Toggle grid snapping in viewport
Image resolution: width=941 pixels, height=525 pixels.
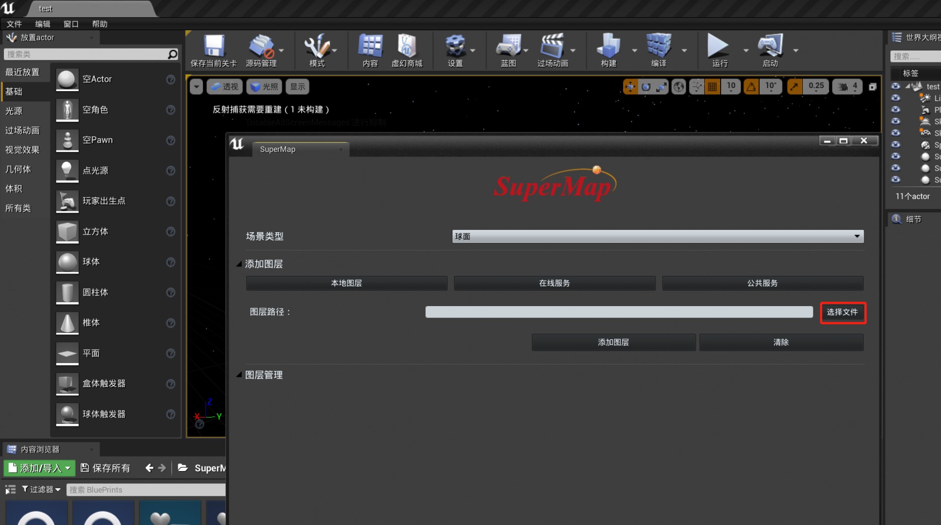712,87
